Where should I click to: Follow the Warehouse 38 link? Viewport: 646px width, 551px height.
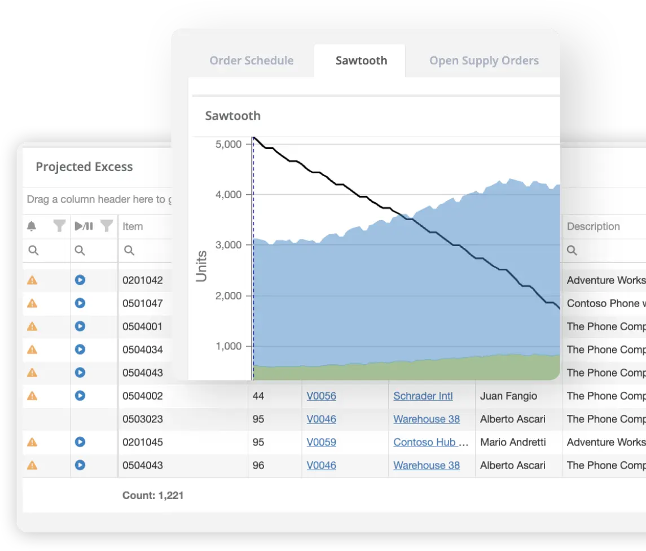[427, 419]
